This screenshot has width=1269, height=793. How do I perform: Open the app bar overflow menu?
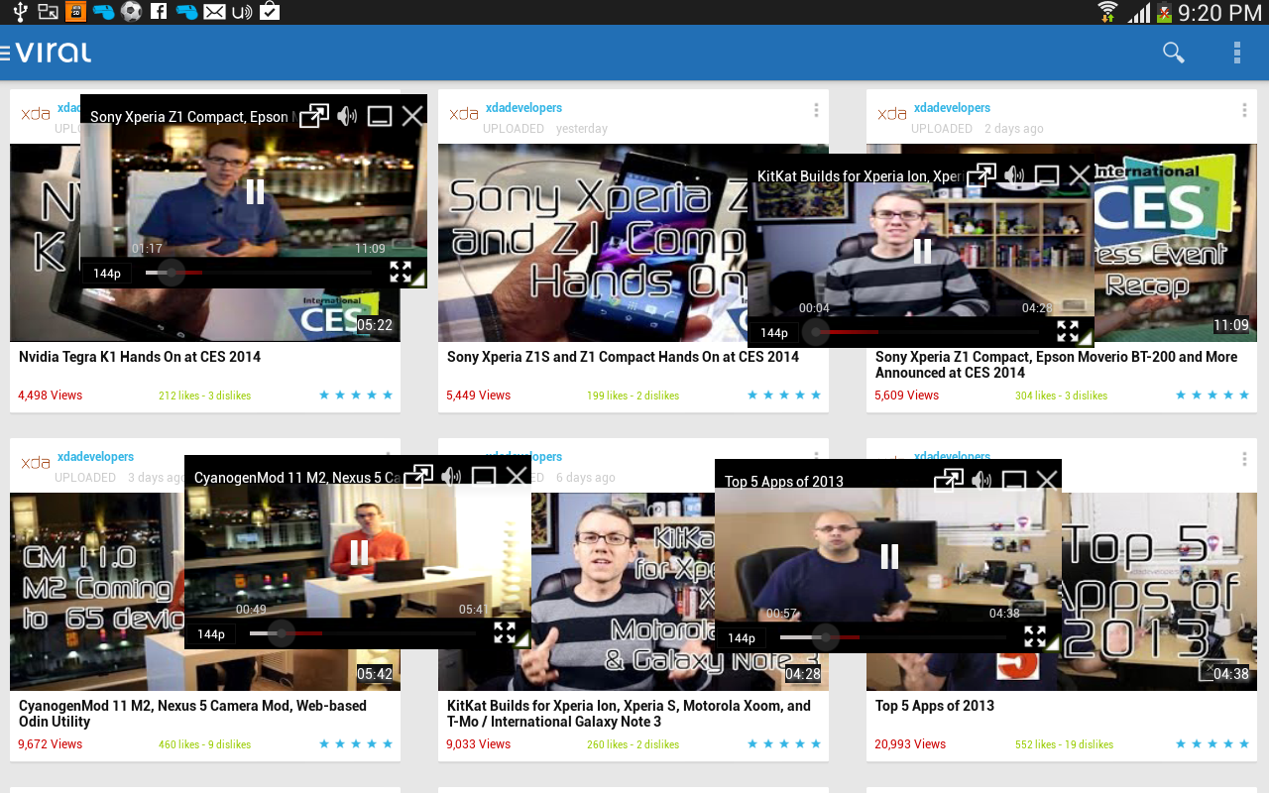[1237, 53]
